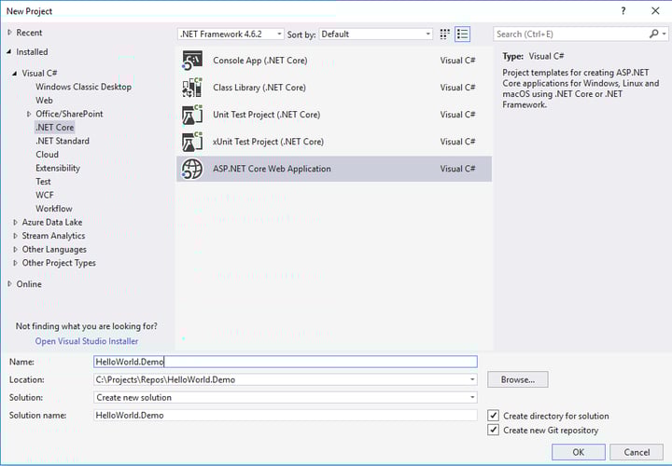Open the .NET Framework 4.6.2 version dropdown

pyautogui.click(x=231, y=34)
